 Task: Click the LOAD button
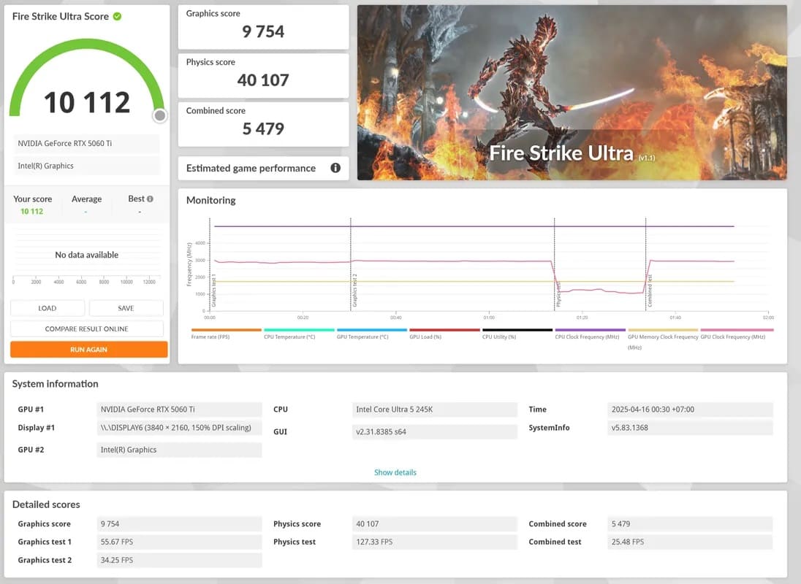pos(47,307)
